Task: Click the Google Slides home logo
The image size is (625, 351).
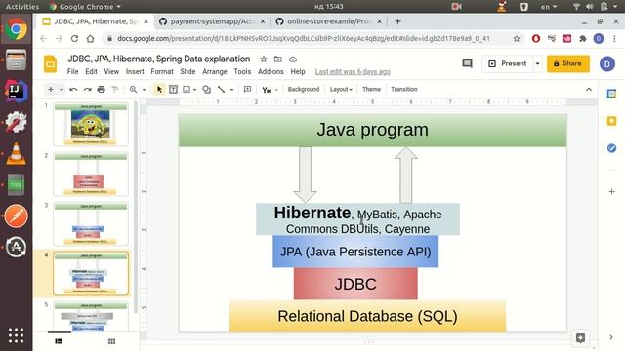Action: (x=50, y=64)
